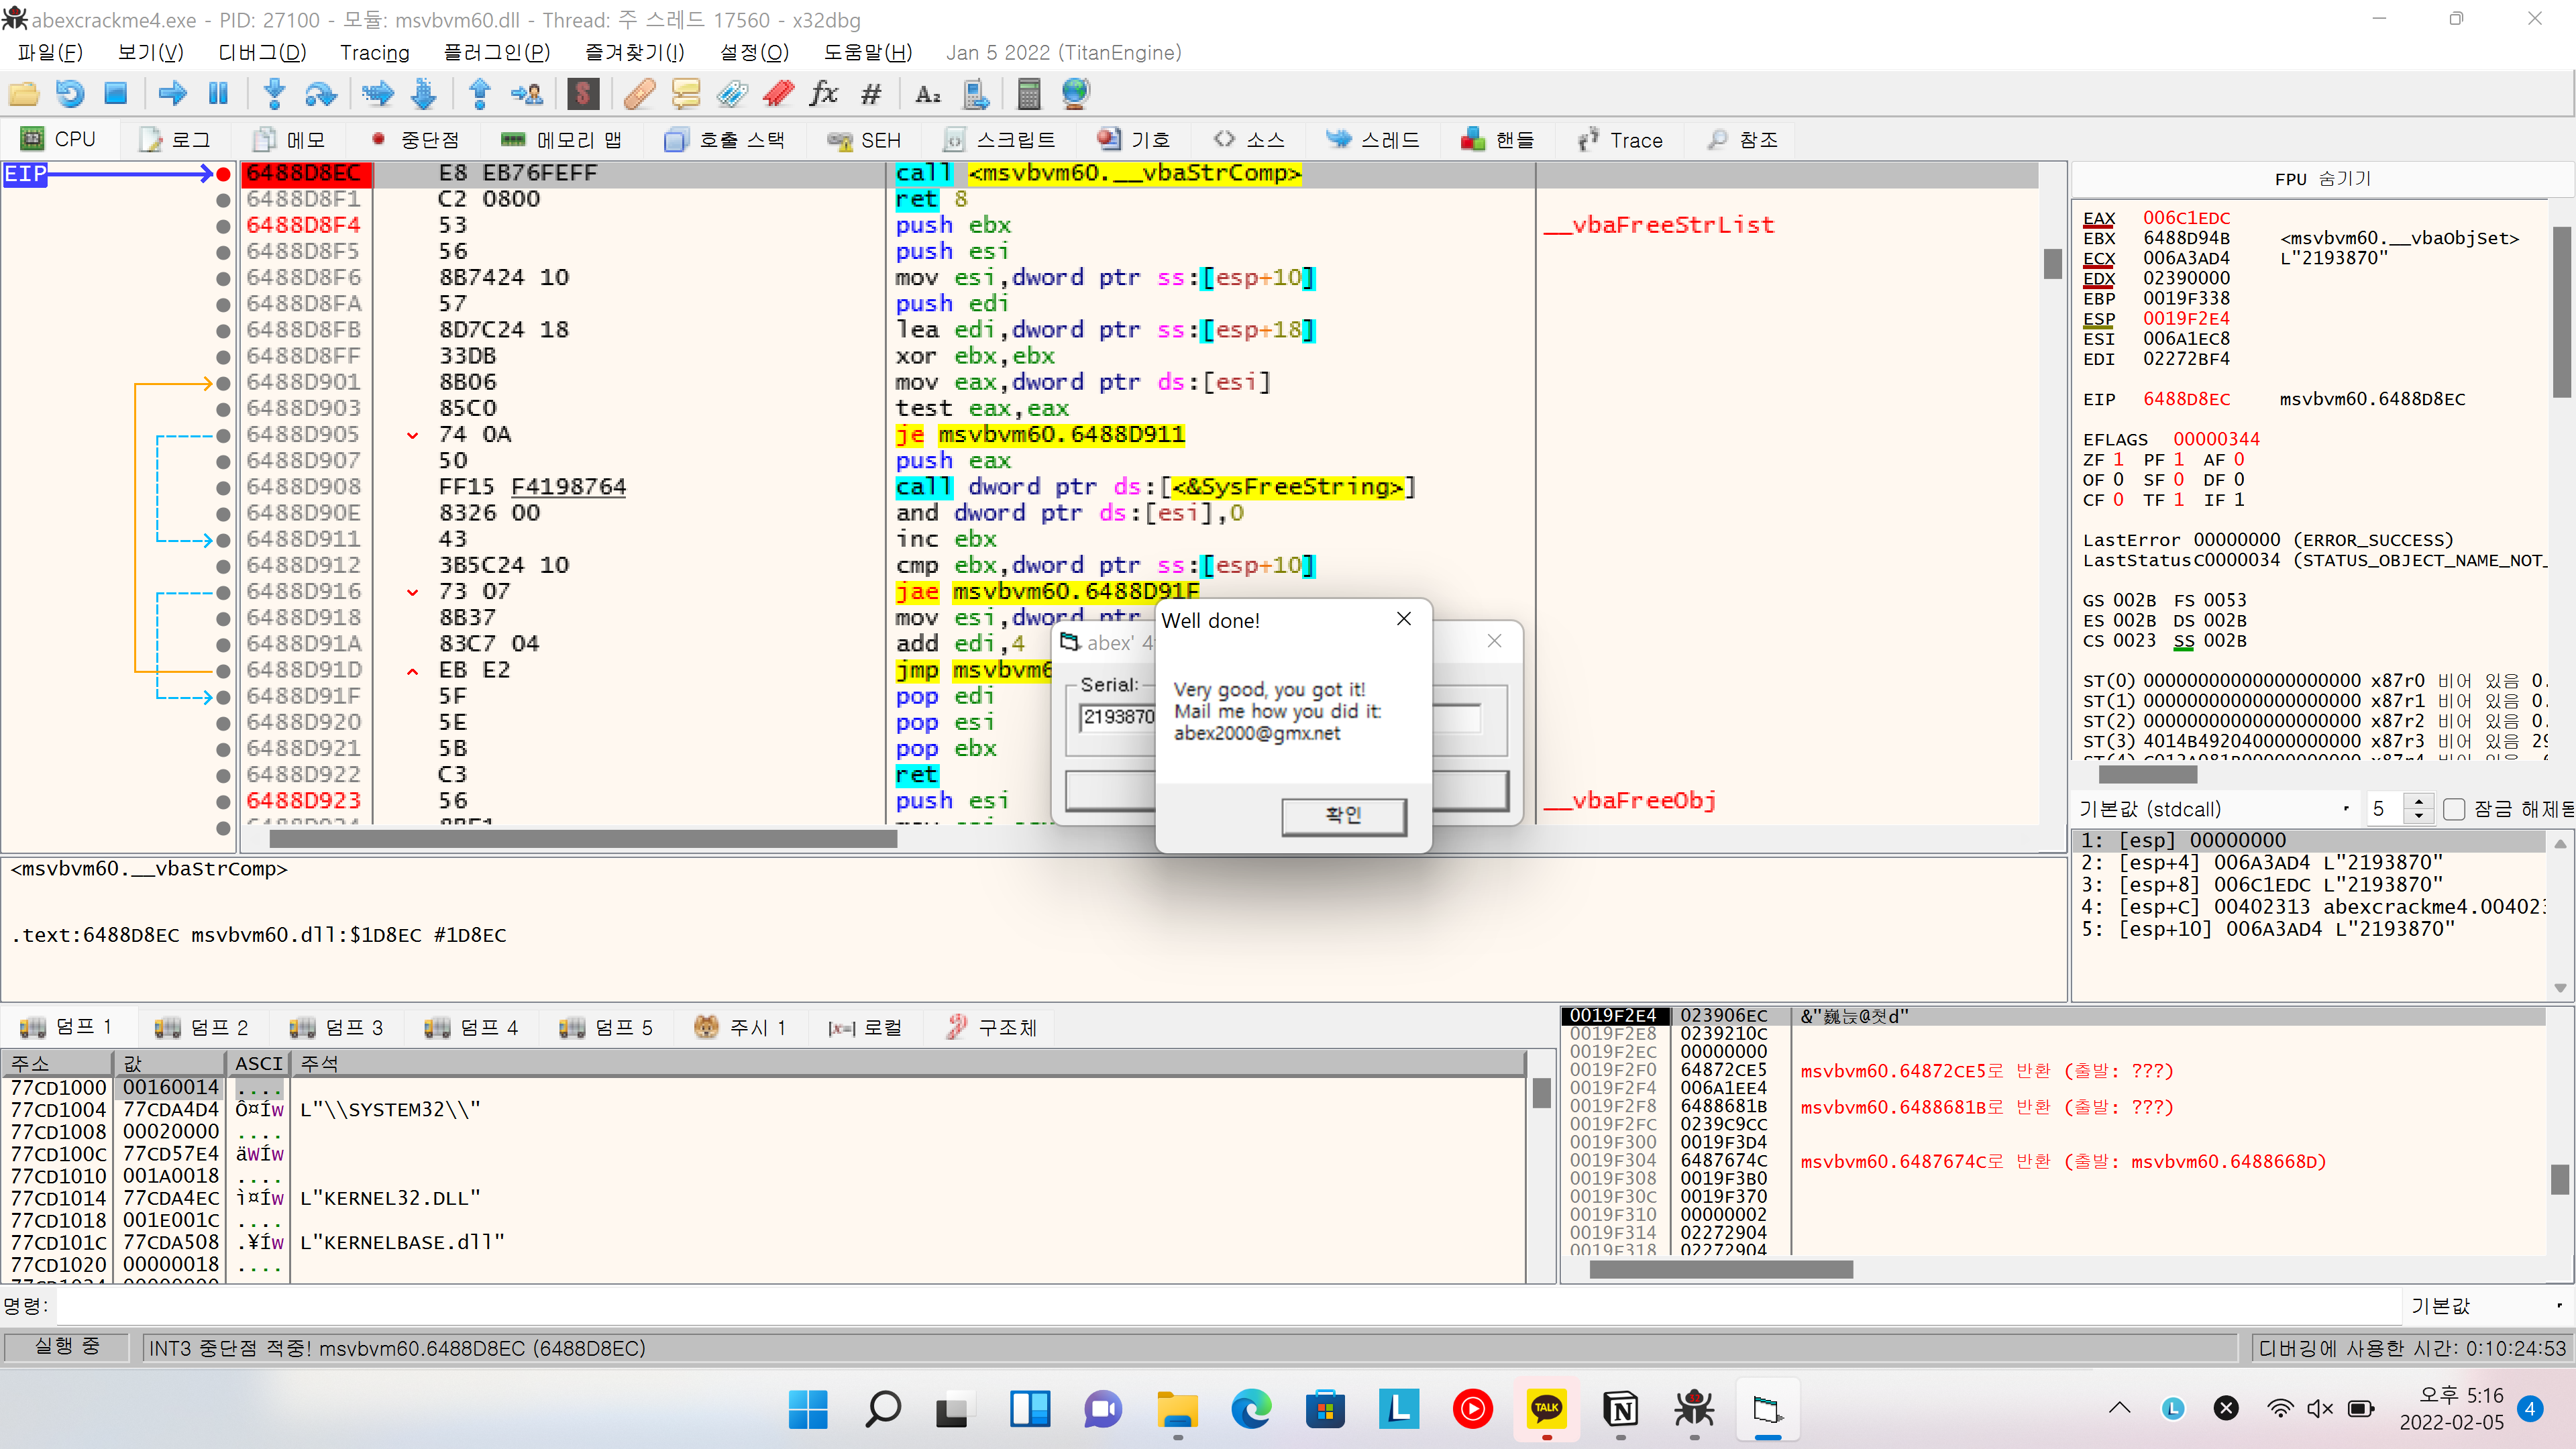Enable the 잠금 해제 checkbox
Image resolution: width=2576 pixels, height=1449 pixels.
pyautogui.click(x=2453, y=809)
